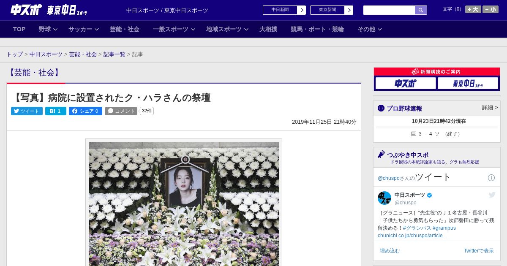Viewport: 507px width, 266px height.
Task: Open 詳細 link in プロ野球速報
Action: (490, 108)
